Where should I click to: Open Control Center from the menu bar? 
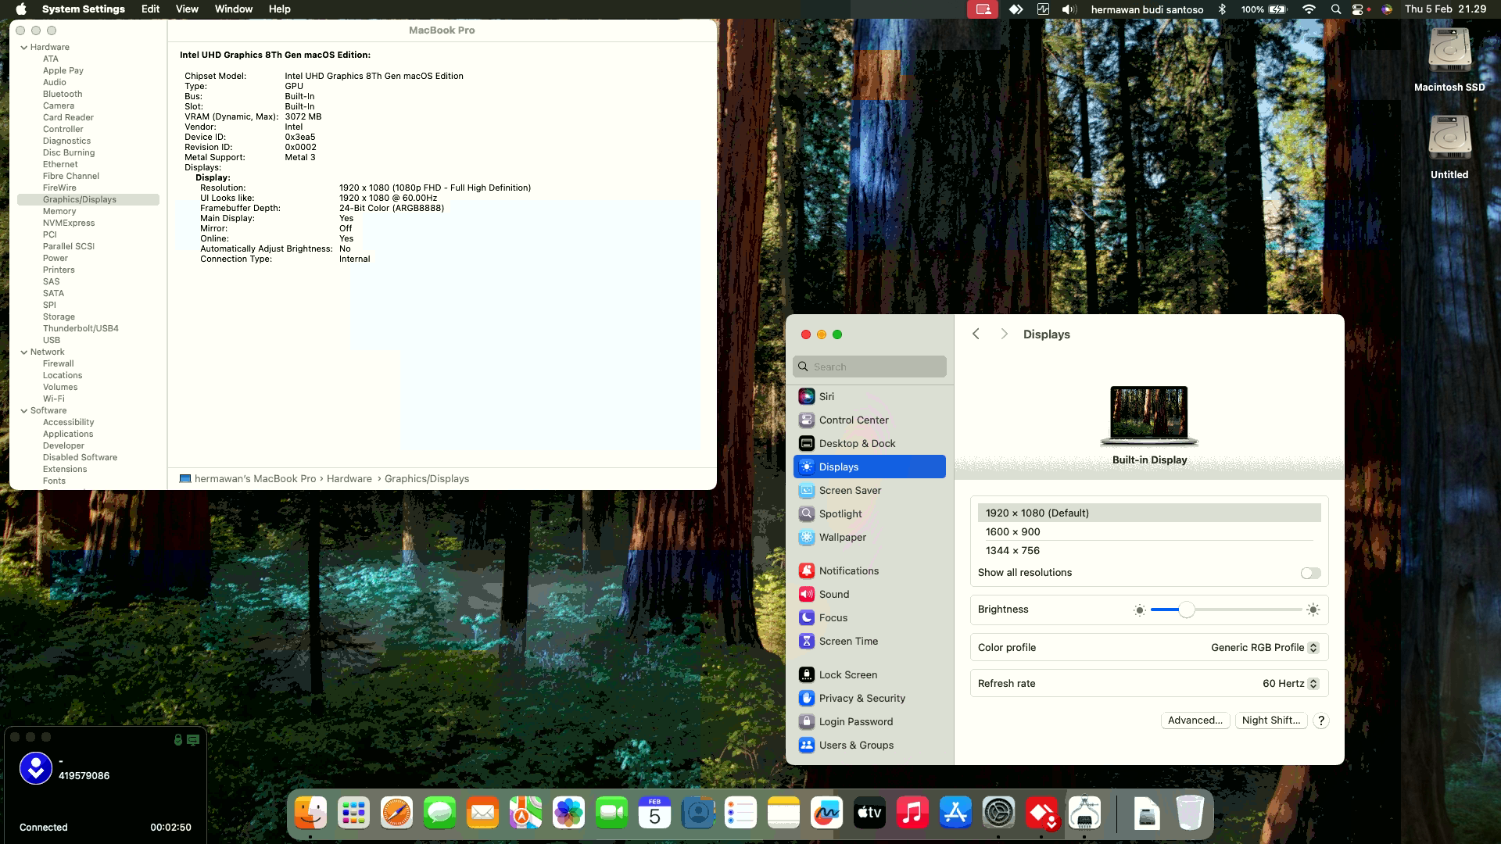pyautogui.click(x=1359, y=9)
